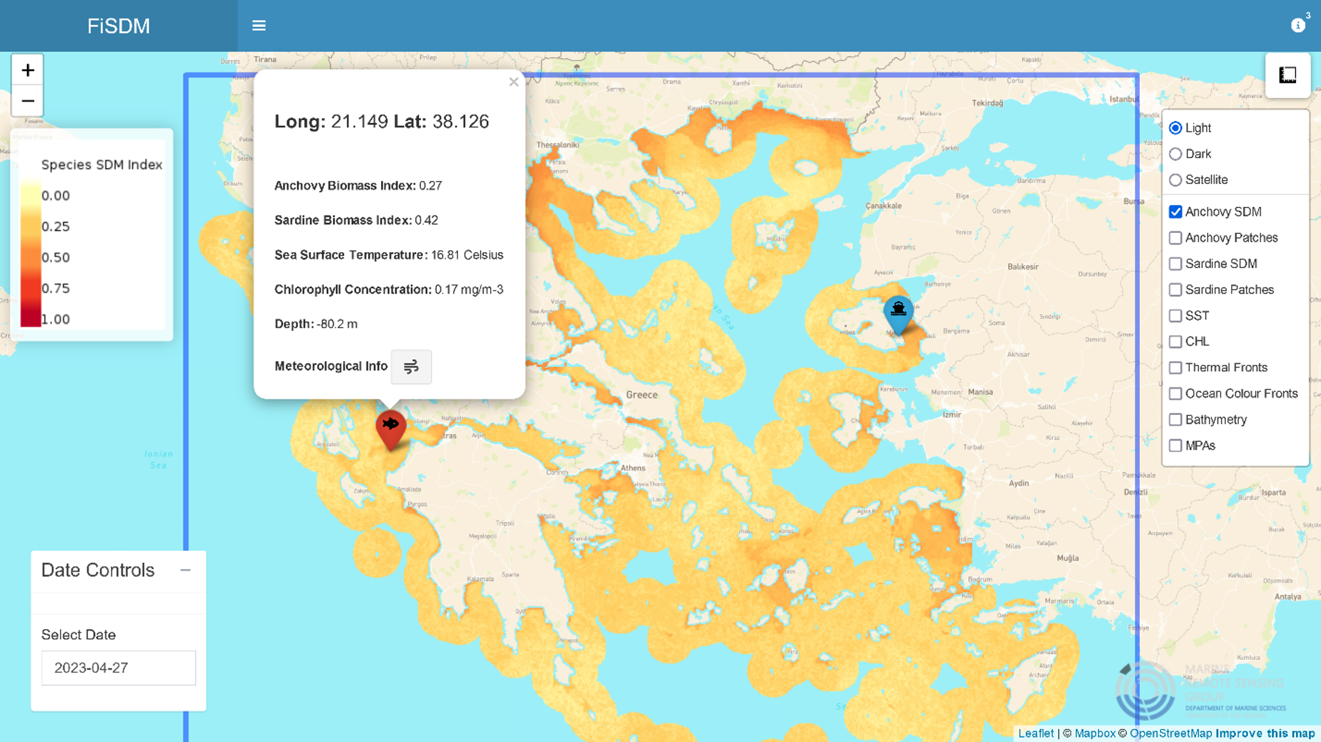Click the Anchovy Biomass Index value 0.27

430,186
